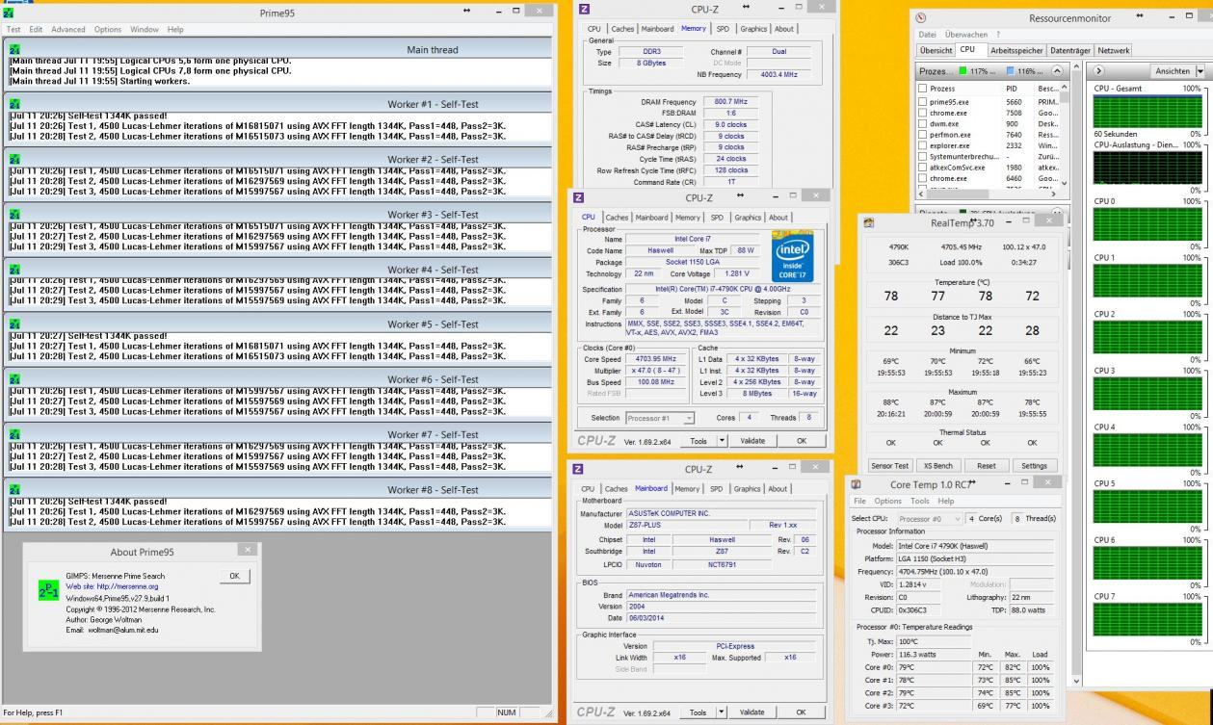Viewport: 1213px width, 725px height.
Task: Click the blue legend square in Prozesse header
Action: point(1010,71)
